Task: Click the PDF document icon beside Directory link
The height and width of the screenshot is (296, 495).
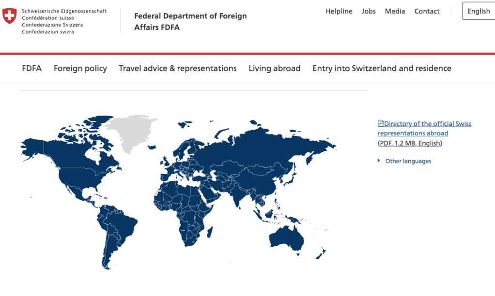Action: pyautogui.click(x=381, y=124)
